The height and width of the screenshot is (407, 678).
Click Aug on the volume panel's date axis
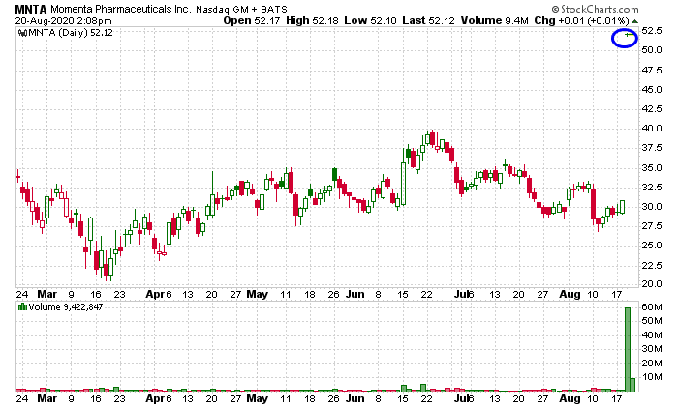pos(570,398)
